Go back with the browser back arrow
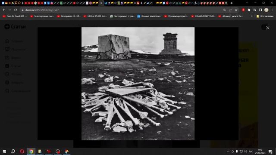This screenshot has width=276, height=155. point(4,10)
